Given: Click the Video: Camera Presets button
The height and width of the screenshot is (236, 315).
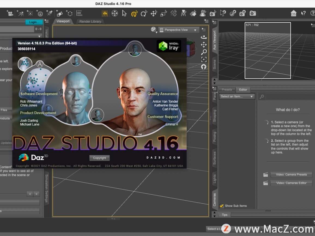Looking at the screenshot, I should click(x=291, y=174).
